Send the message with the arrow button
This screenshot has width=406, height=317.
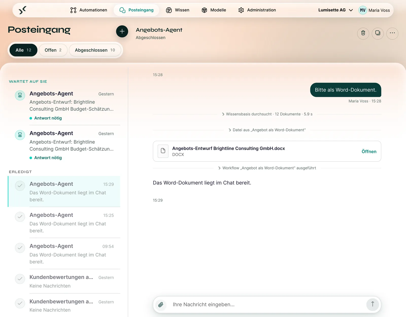(373, 304)
